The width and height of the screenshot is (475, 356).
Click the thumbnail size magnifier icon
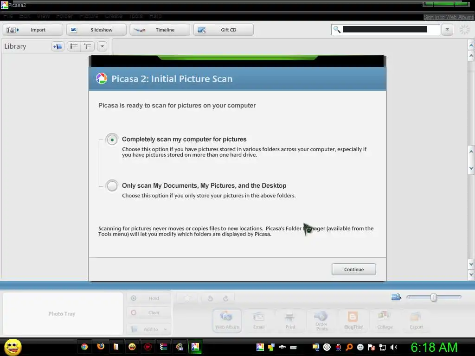click(396, 297)
